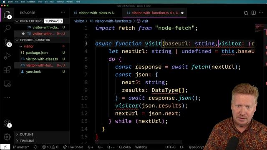Open the Accounts menu icon
Image resolution: width=267 pixels, height=150 pixels.
(7, 123)
